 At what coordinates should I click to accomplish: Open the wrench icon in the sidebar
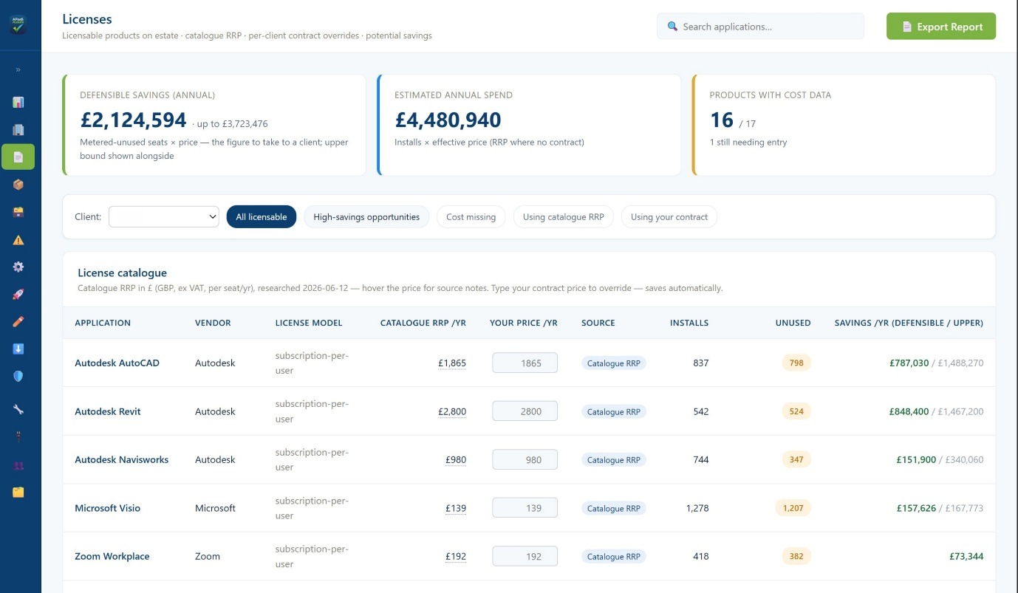click(x=18, y=409)
